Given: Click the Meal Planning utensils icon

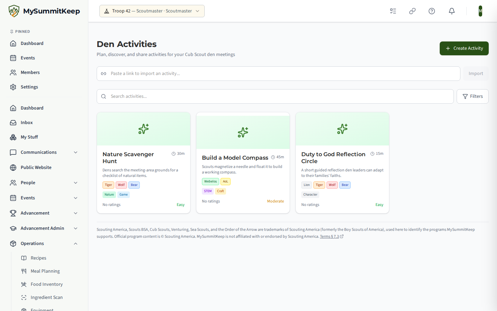Looking at the screenshot, I should 24,271.
